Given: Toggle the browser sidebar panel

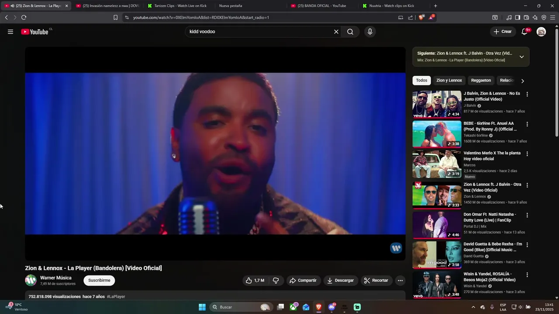Looking at the screenshot, I should click(x=518, y=17).
